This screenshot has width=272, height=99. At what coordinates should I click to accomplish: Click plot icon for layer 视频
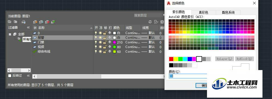pyautogui.click(x=110, y=47)
